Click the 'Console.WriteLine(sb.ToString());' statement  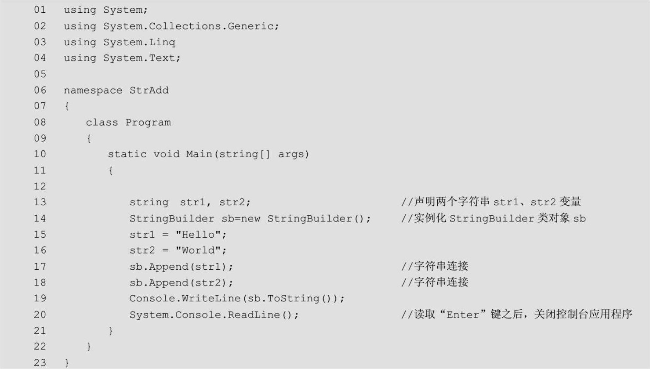[237, 299]
